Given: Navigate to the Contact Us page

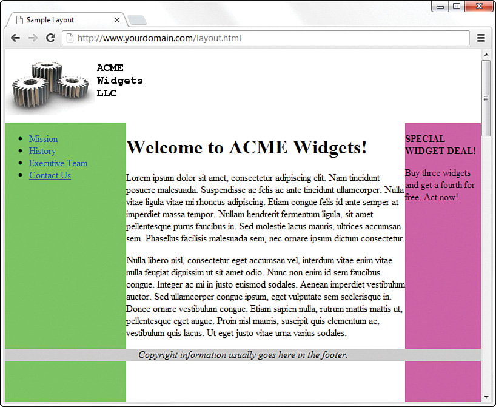Looking at the screenshot, I should [x=50, y=175].
